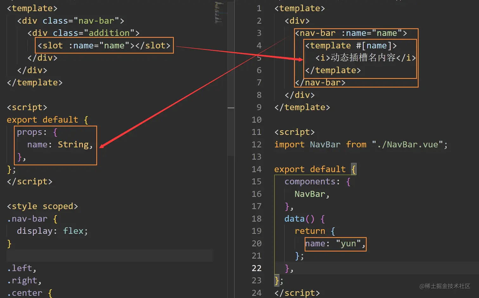The height and width of the screenshot is (298, 479).
Task: Click the data() { line
Action: coord(304,219)
